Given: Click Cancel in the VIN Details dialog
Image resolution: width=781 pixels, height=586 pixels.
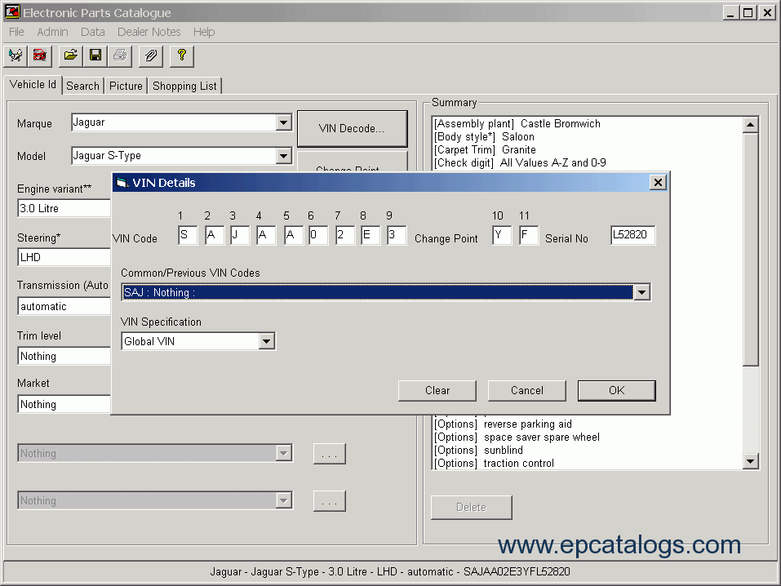Looking at the screenshot, I should [527, 391].
